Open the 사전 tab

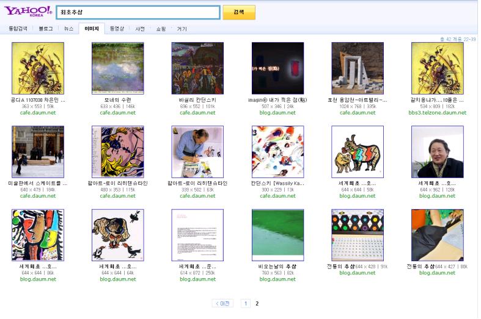tap(140, 29)
